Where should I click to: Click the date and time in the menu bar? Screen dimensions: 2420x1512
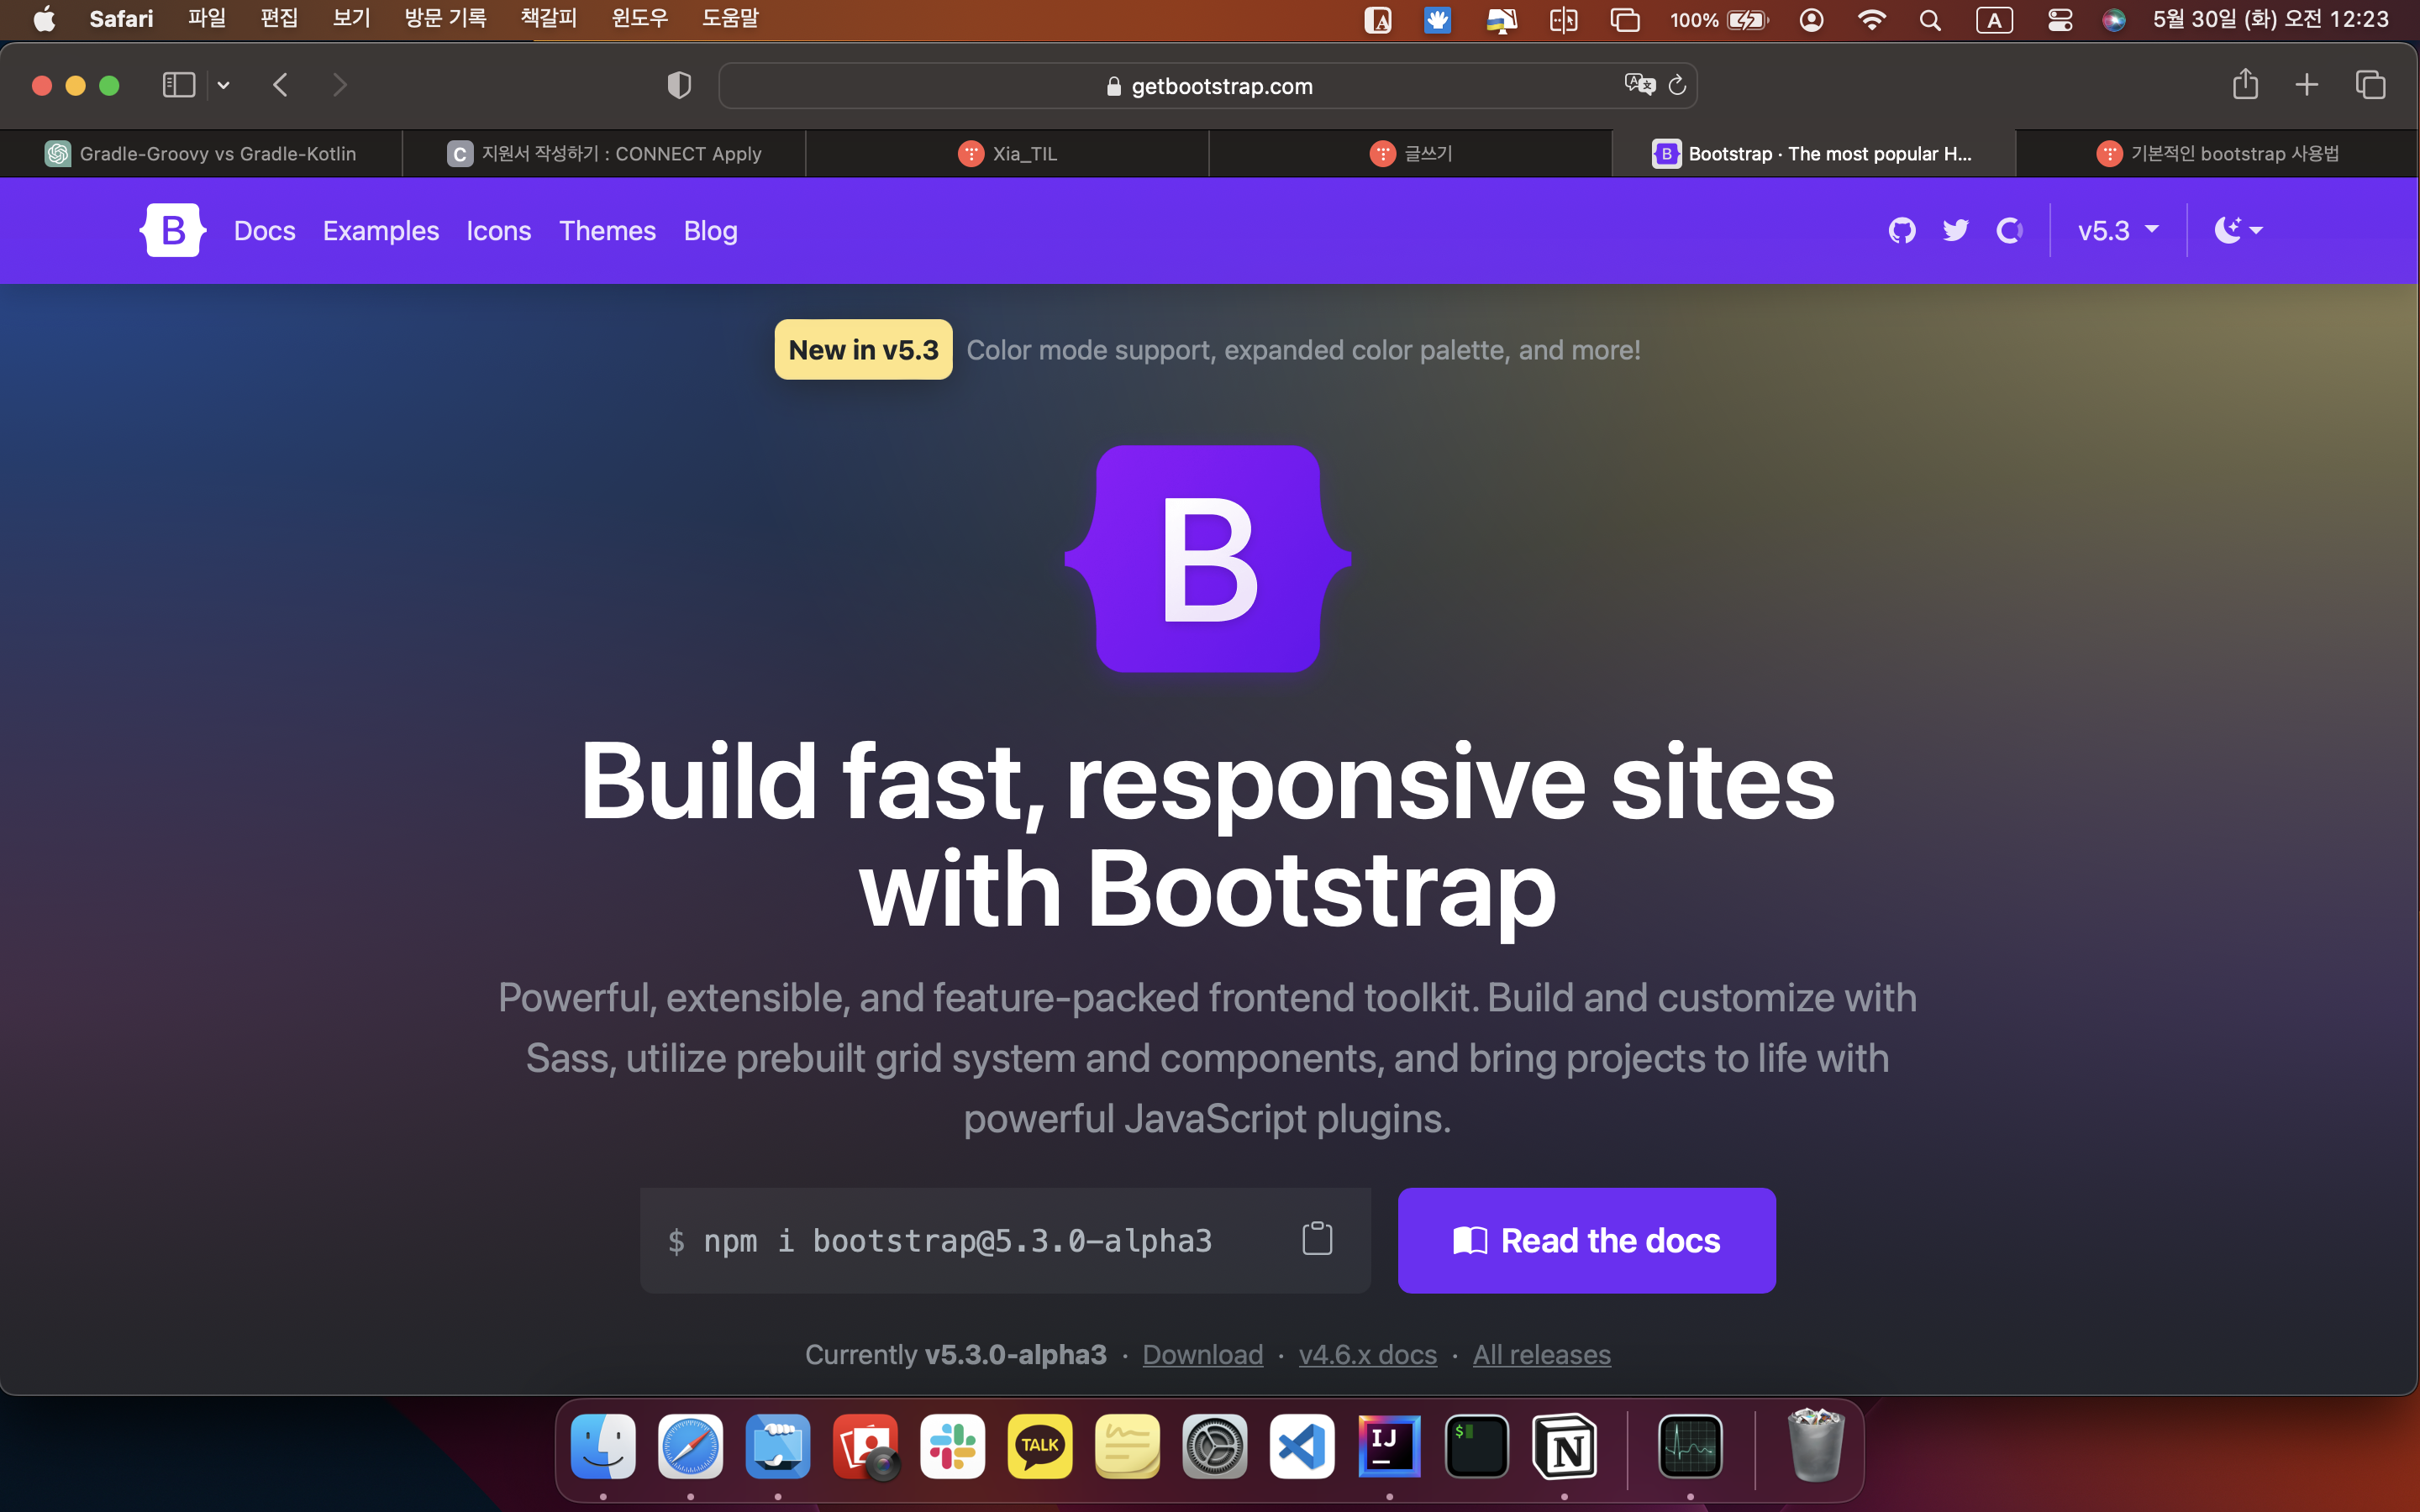click(x=2270, y=19)
